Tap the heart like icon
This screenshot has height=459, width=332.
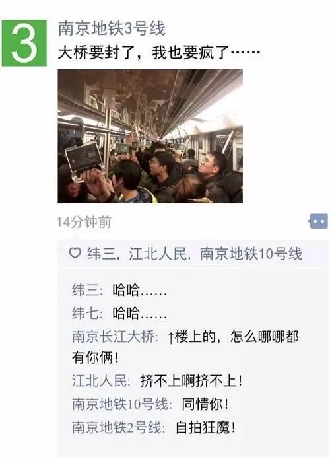pyautogui.click(x=75, y=253)
